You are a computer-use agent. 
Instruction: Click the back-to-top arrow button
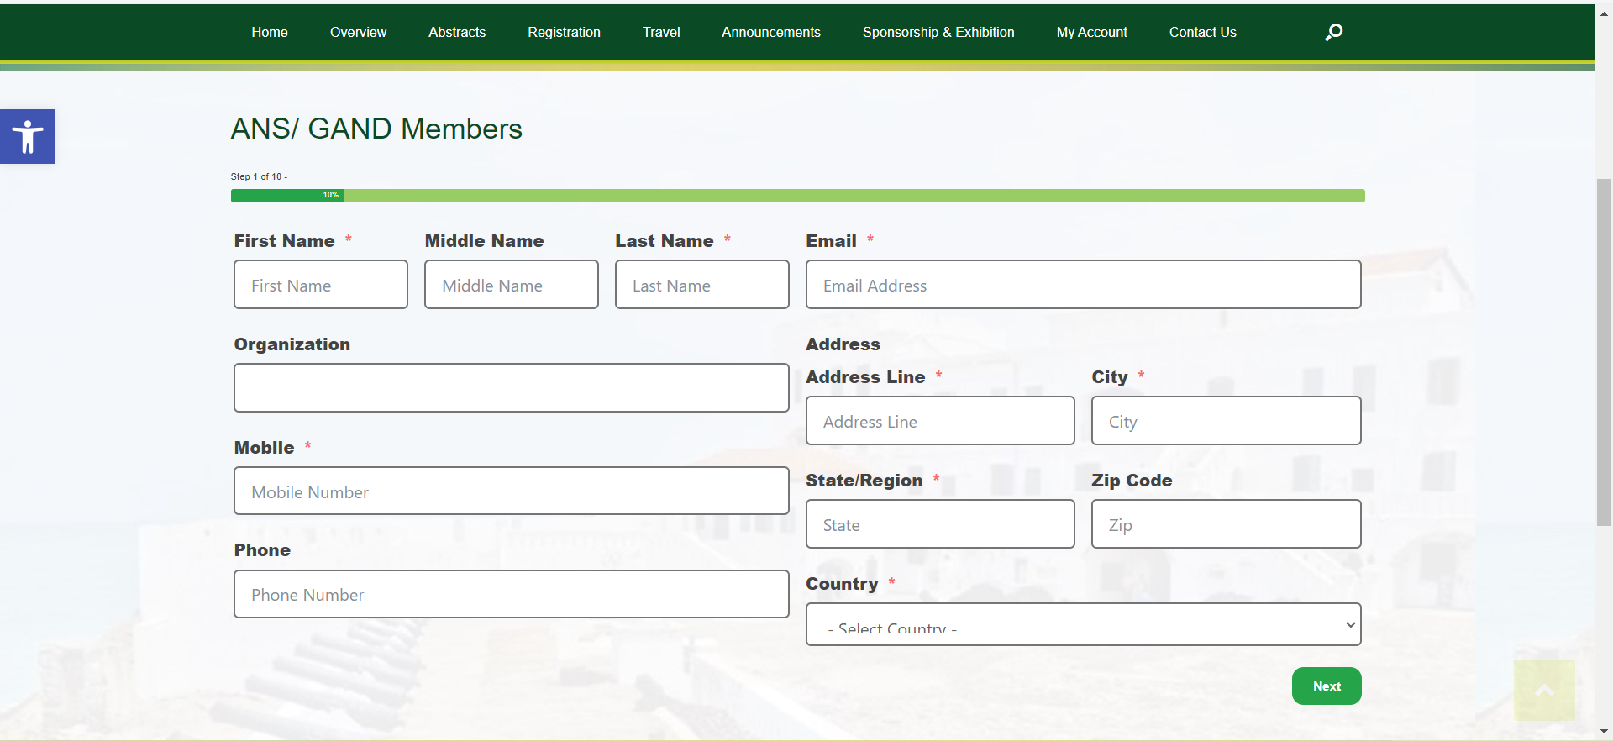click(1544, 690)
